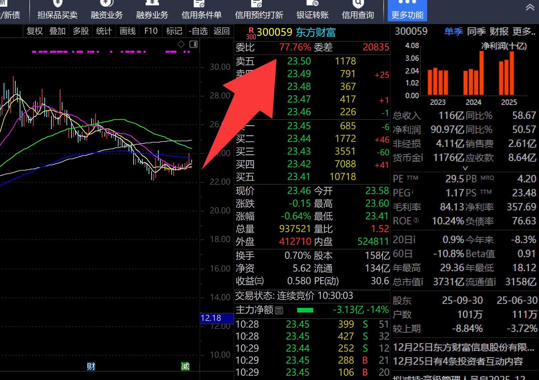Viewport: 539px width, 380px height.
Task: Click the 买三 bid price 23.43
Action: point(299,151)
